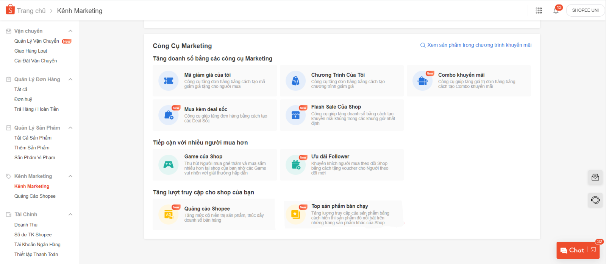Open the notifications bell
This screenshot has height=264, width=606.
(x=556, y=11)
